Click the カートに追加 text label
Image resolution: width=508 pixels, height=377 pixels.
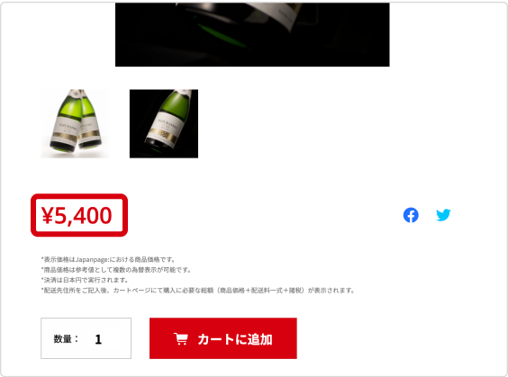[235, 339]
